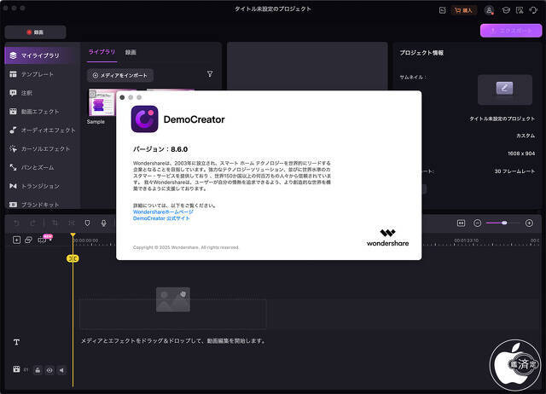Open the 注釈 annotations section
Screen dimensions: 546x394
click(20, 93)
